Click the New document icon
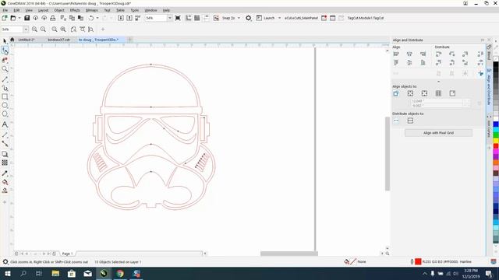Screen dimensions: 499x280 tap(5, 18)
